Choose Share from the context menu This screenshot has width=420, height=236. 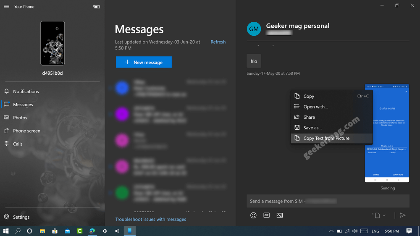(x=332, y=117)
